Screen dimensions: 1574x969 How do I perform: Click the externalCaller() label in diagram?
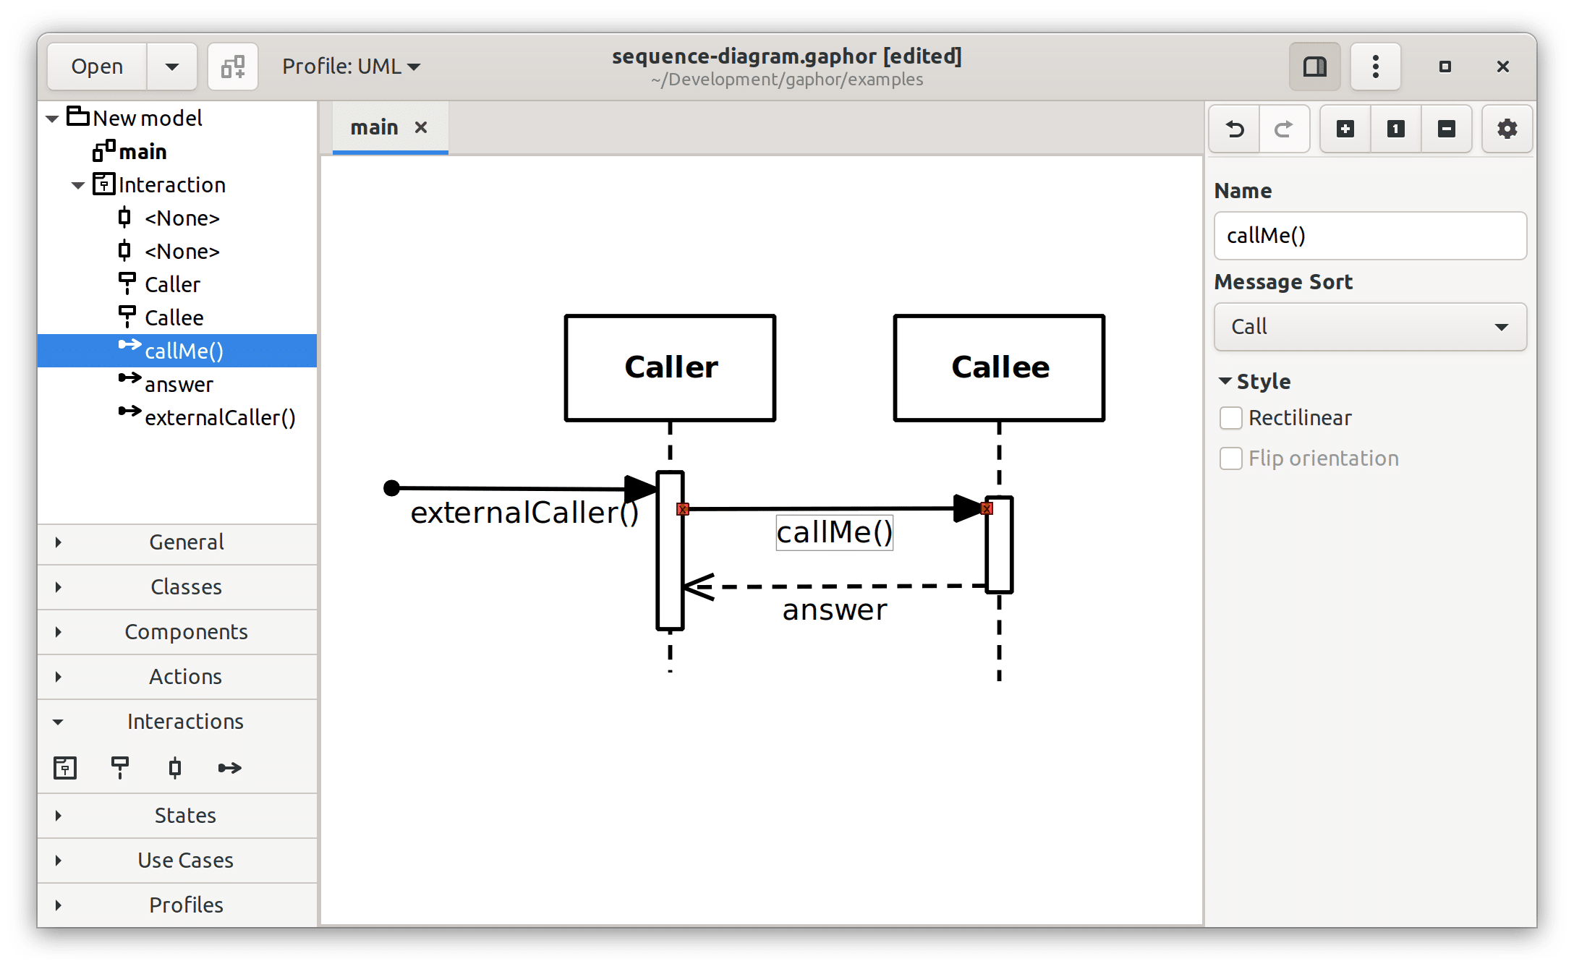point(524,513)
